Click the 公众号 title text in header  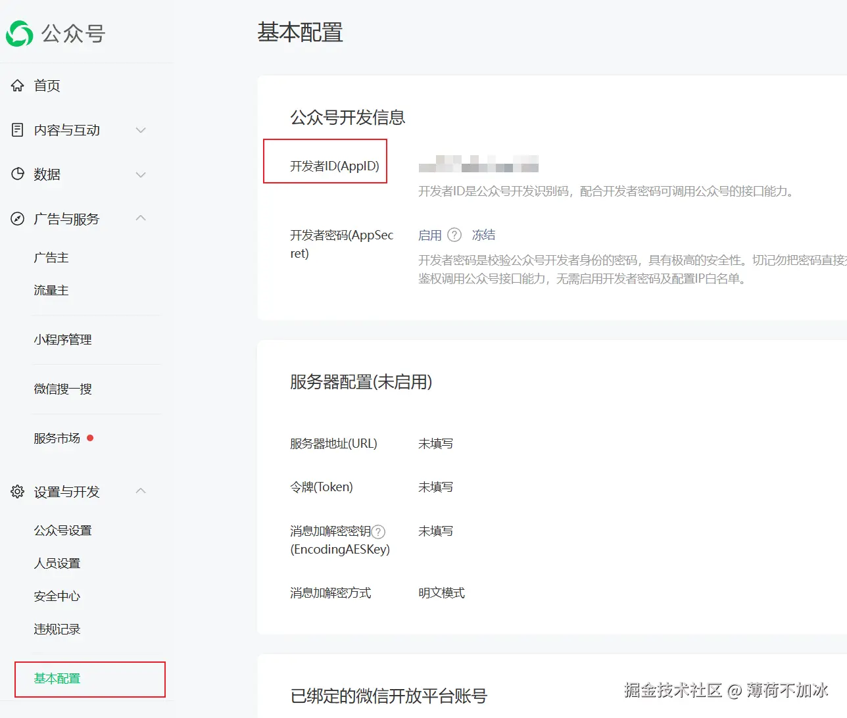click(x=73, y=34)
